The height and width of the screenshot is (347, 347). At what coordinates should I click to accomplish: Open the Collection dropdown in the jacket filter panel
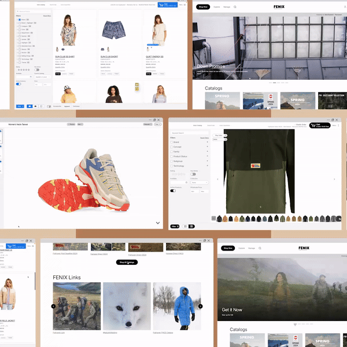[x=199, y=181]
